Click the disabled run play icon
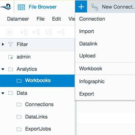 9,32
